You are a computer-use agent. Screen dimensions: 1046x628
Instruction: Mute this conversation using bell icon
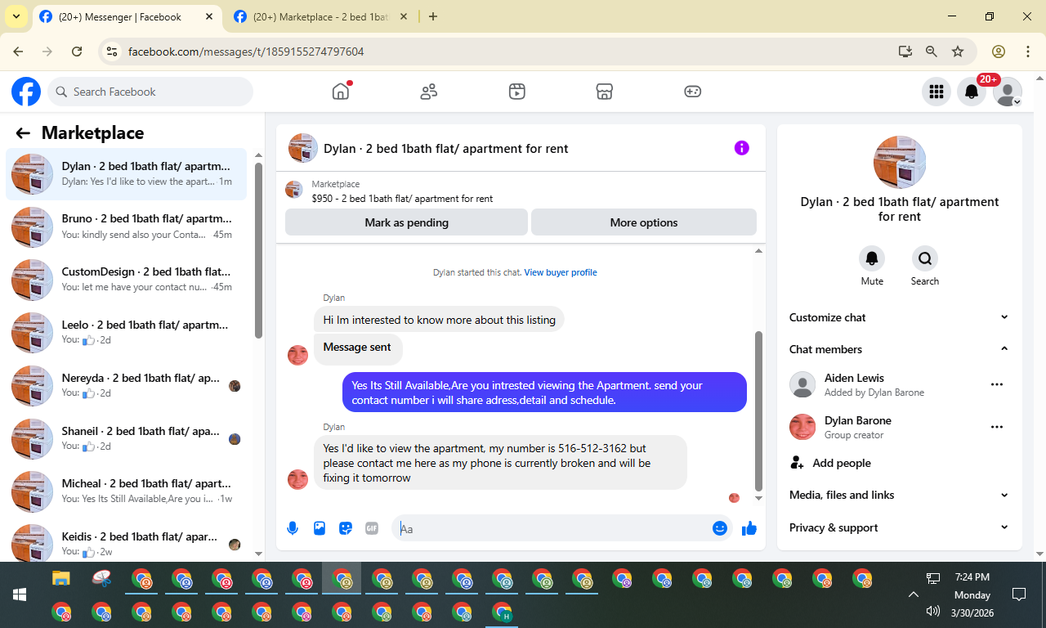pyautogui.click(x=872, y=258)
